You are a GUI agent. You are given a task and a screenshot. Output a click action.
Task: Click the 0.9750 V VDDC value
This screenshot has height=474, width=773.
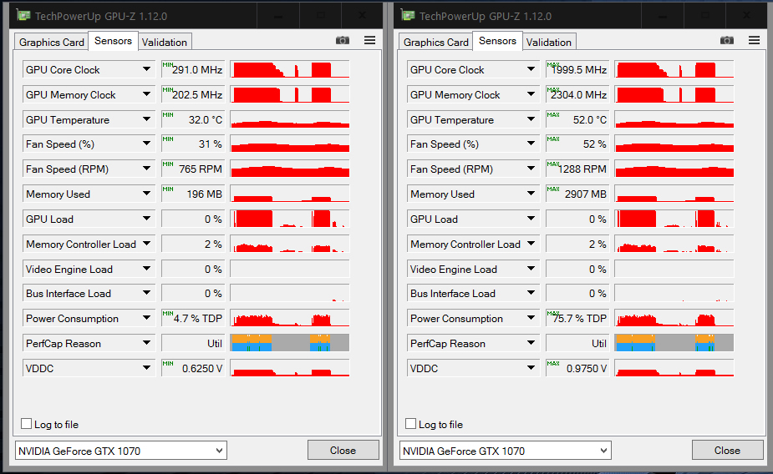pos(577,368)
